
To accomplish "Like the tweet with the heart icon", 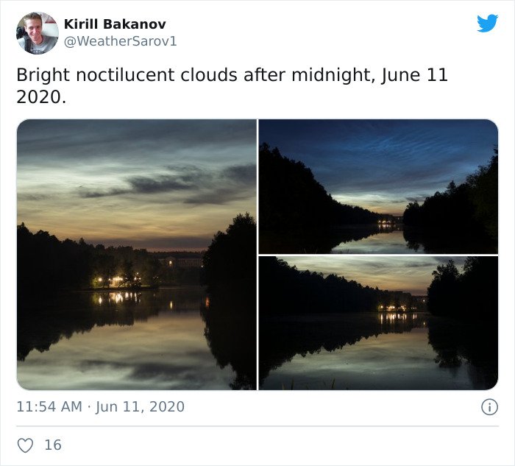I will tap(25, 445).
